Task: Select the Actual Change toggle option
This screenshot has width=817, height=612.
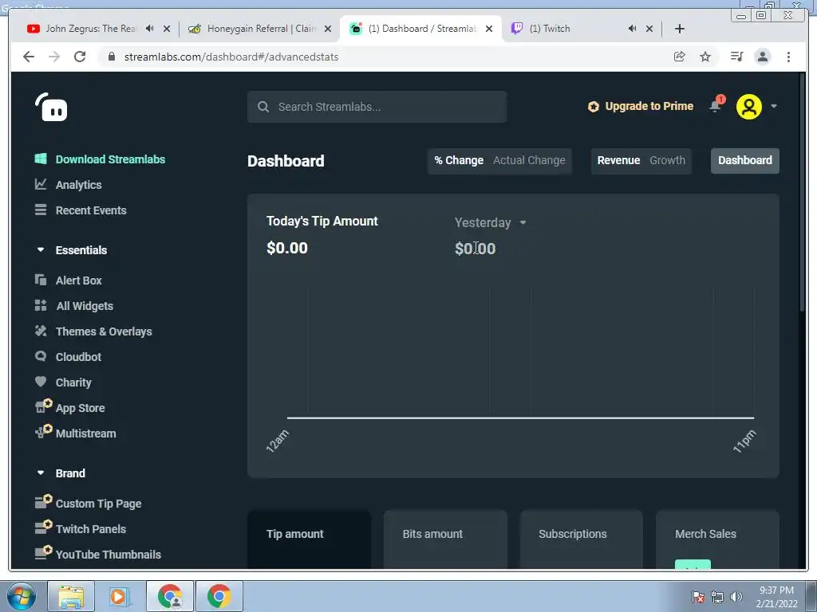Action: 530,160
